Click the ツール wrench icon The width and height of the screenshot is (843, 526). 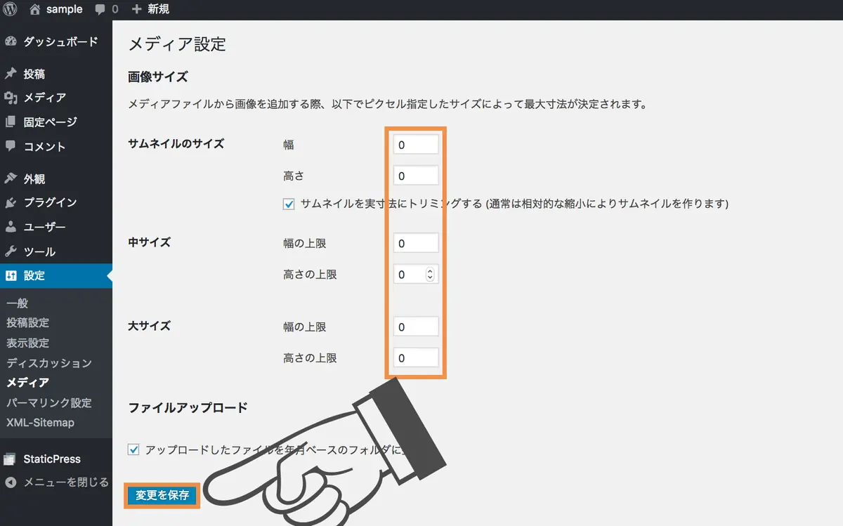tap(10, 251)
